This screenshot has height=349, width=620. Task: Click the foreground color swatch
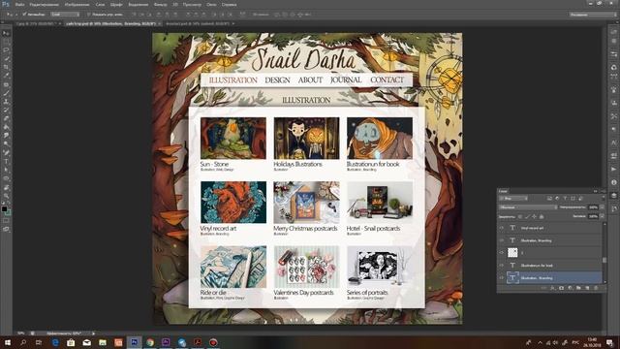tap(4, 209)
